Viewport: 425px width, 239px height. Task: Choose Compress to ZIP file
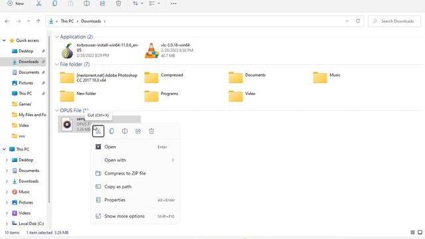click(135, 173)
